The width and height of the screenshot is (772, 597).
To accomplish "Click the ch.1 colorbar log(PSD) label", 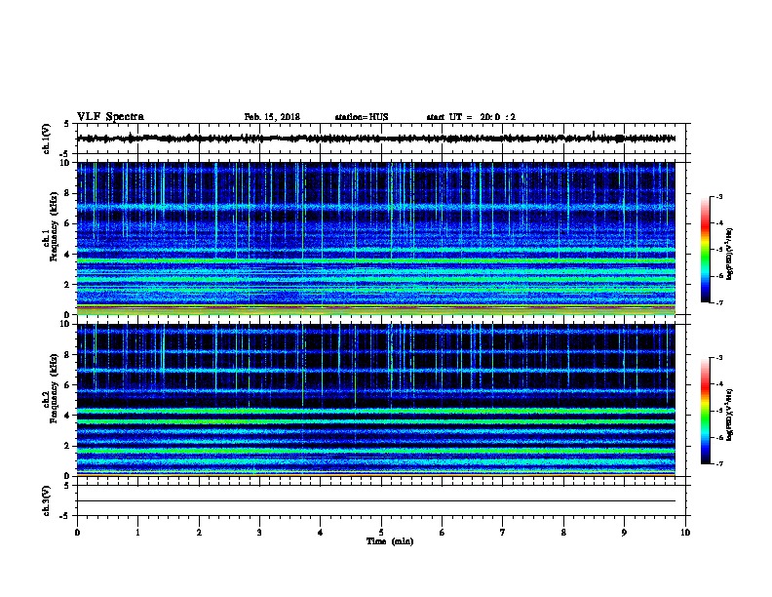I will (730, 254).
